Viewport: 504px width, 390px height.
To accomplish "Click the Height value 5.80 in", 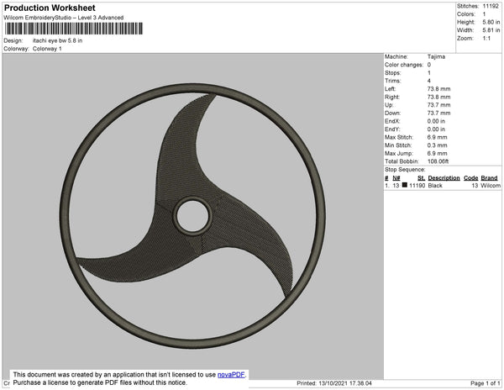I will click(x=491, y=22).
